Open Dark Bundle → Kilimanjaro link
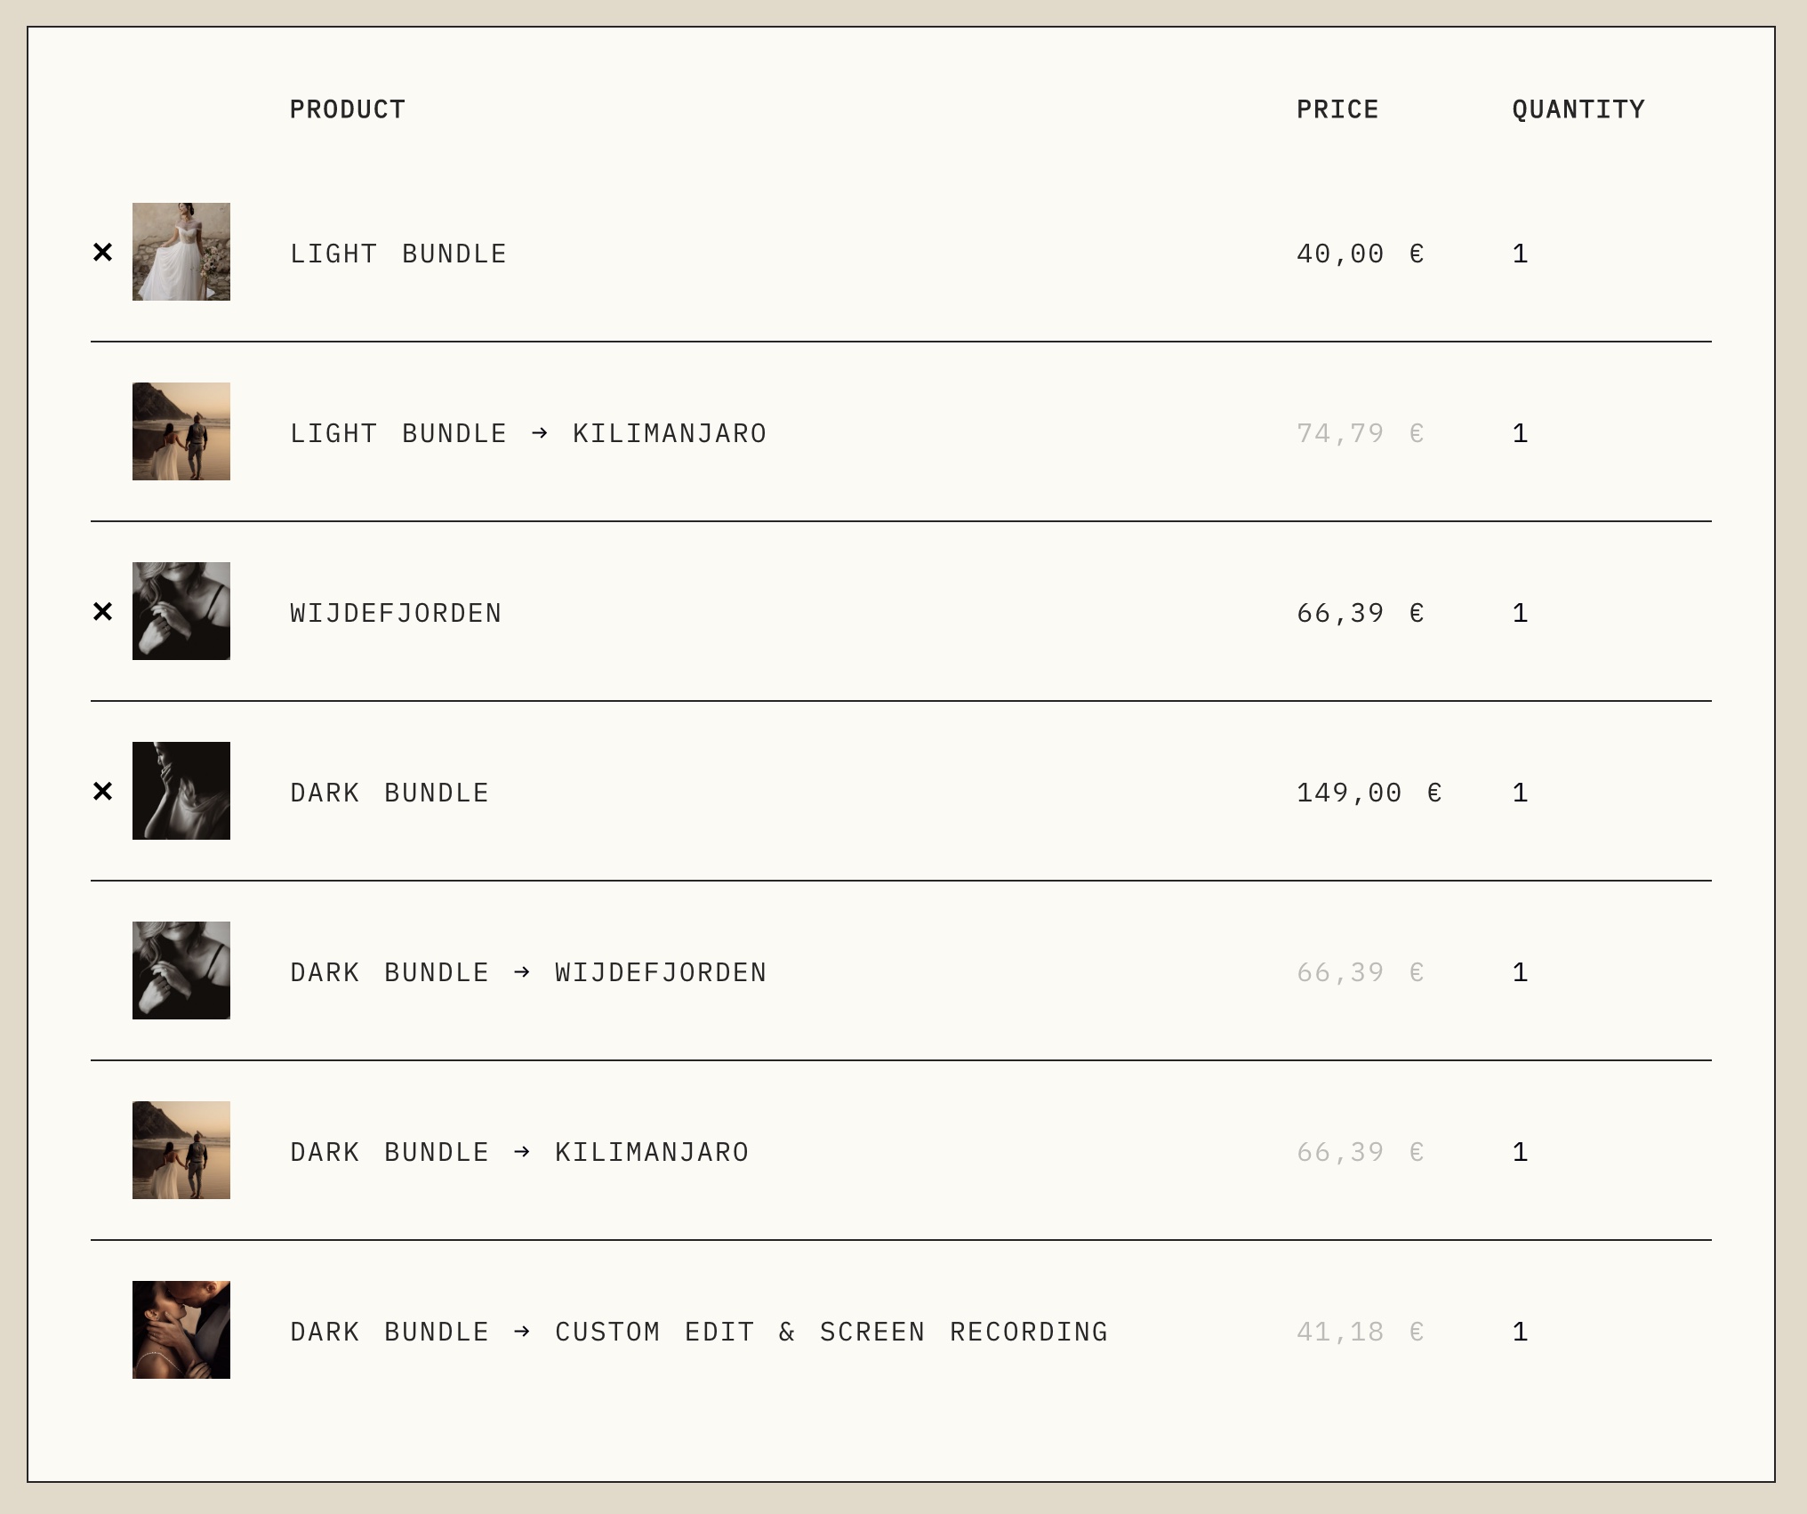The image size is (1807, 1514). (519, 1153)
